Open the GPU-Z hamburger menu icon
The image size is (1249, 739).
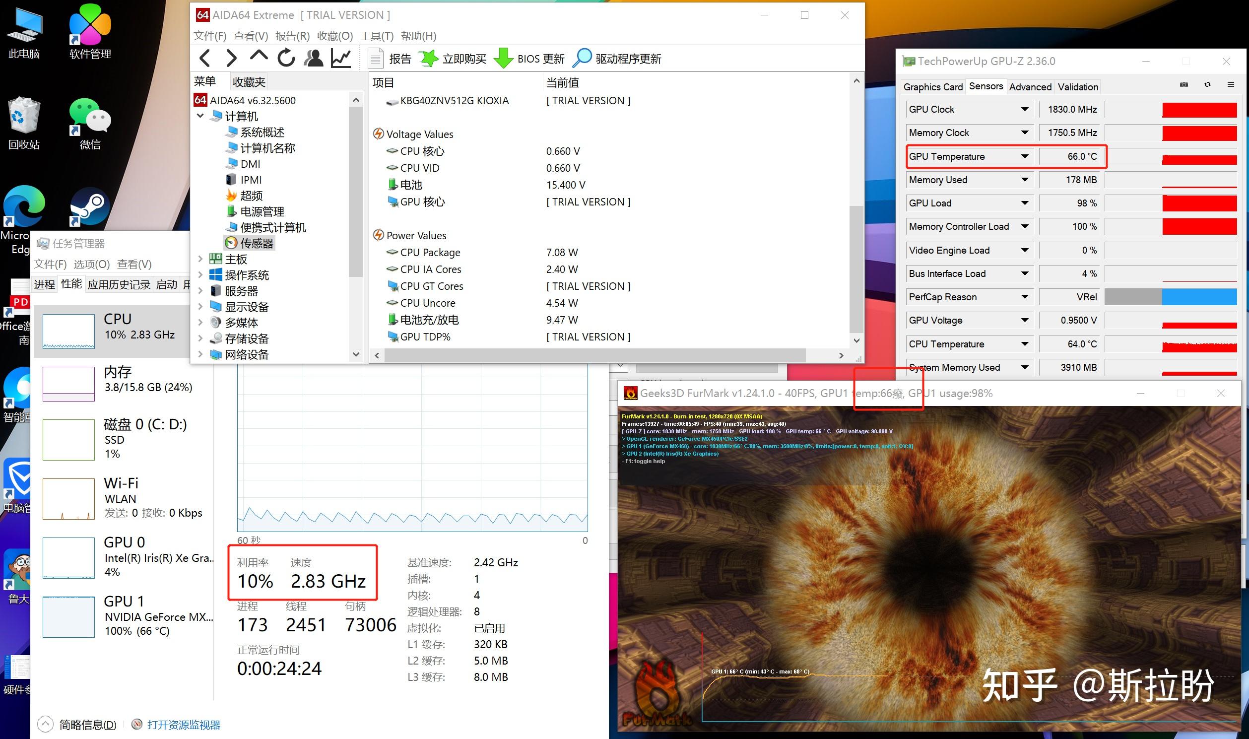click(1231, 85)
